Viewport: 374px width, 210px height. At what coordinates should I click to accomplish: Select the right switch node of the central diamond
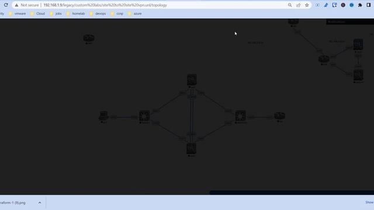(240, 116)
